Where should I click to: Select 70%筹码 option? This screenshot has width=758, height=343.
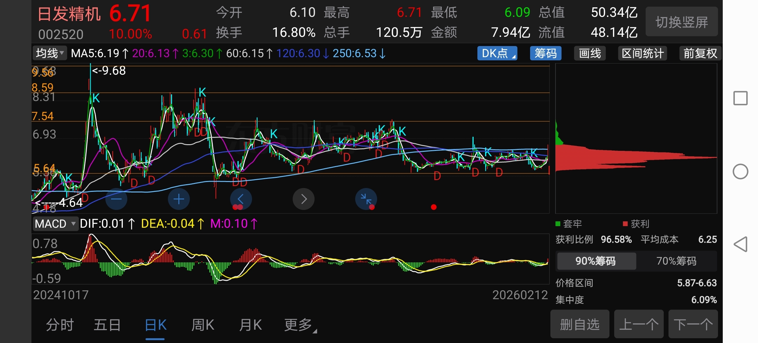point(676,261)
